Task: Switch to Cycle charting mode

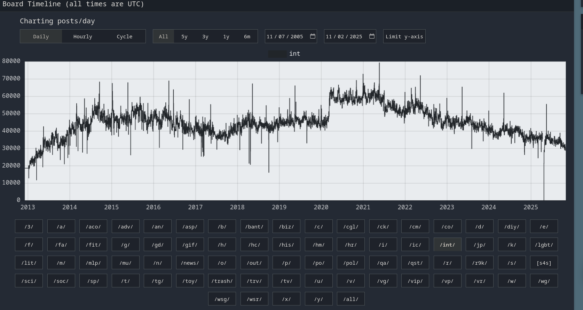Action: click(x=125, y=37)
